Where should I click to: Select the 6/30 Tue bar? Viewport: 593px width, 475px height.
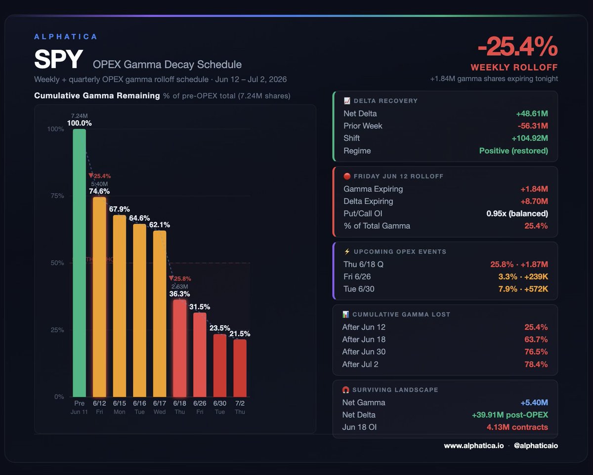220,365
